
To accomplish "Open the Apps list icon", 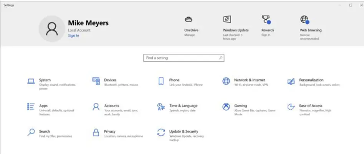I will point(31,107).
